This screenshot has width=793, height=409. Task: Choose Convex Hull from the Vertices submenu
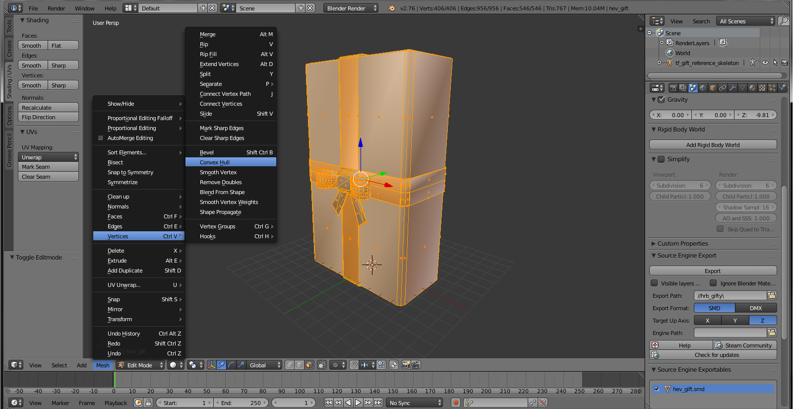pyautogui.click(x=215, y=162)
